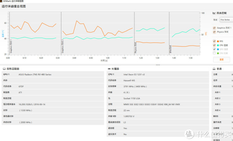This screenshot has height=141, width=233.
Task: Uncheck the FPS series checkbox
Action: (214, 41)
